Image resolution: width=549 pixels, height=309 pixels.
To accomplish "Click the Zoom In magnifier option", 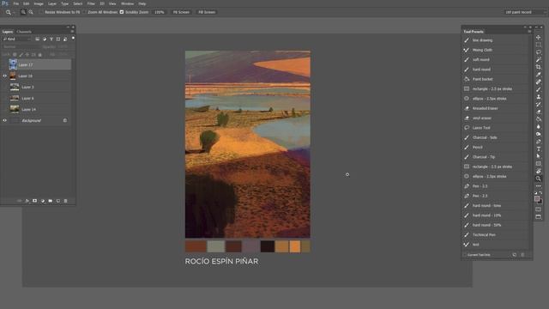I will [23, 12].
